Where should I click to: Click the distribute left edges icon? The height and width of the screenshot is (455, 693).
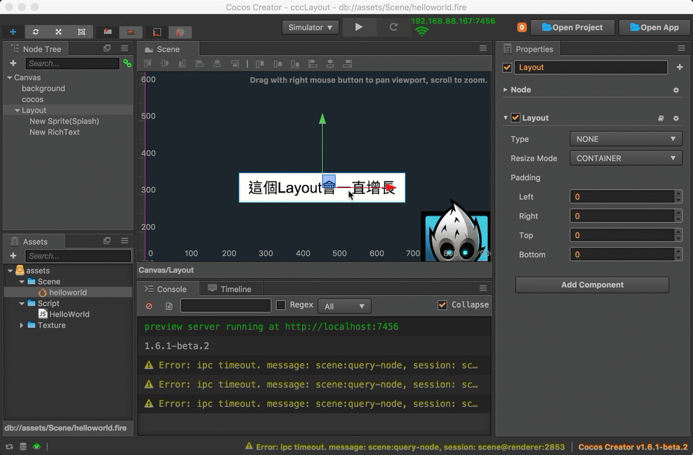[x=312, y=64]
